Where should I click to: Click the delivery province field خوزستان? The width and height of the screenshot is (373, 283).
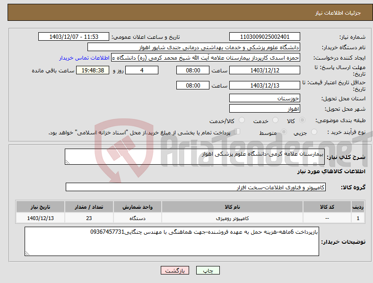pos(265,98)
